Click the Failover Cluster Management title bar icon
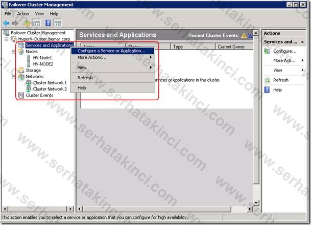Viewport: 311px width, 225px height. click(x=5, y=5)
